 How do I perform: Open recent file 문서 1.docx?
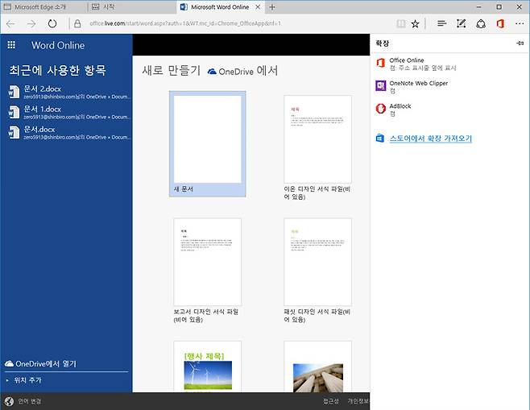pyautogui.click(x=69, y=112)
